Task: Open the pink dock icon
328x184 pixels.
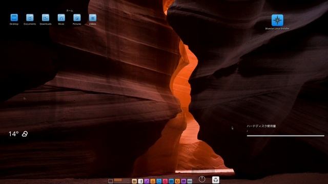Action: [165, 181]
